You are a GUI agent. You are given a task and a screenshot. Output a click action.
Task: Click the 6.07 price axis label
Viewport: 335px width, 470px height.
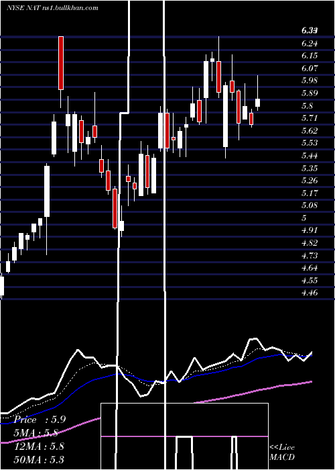click(x=310, y=68)
